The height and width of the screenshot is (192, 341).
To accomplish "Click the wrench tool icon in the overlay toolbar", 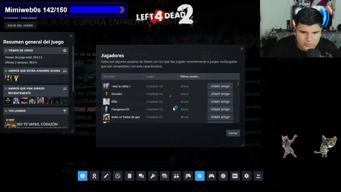I will point(153,176).
